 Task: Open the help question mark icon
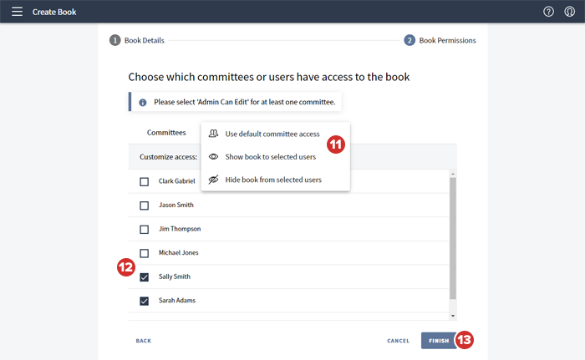[x=548, y=12]
